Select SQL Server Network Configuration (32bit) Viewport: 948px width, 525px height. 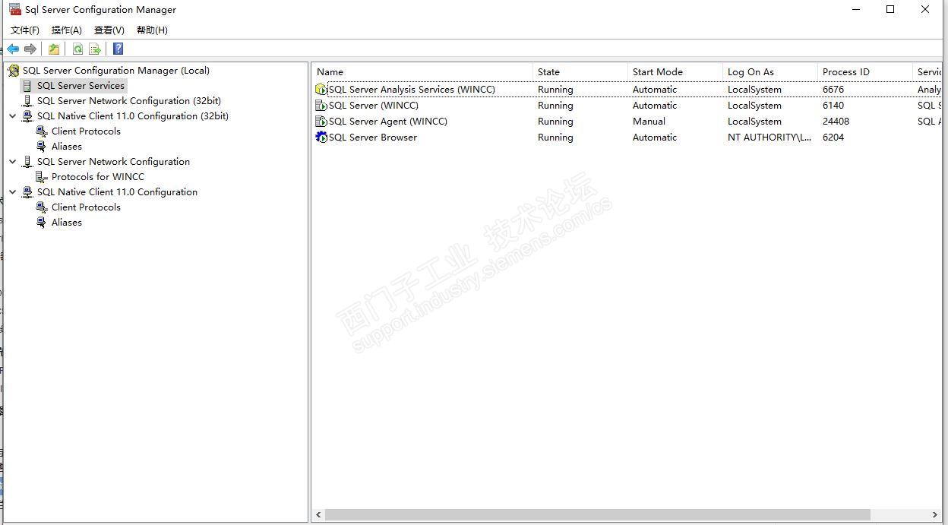coord(129,101)
